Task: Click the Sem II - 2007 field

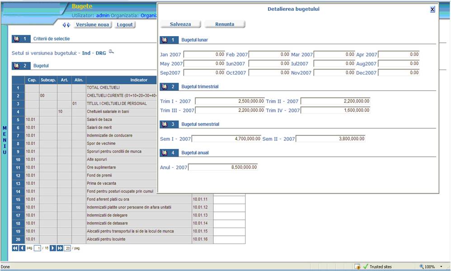Action: (330, 139)
